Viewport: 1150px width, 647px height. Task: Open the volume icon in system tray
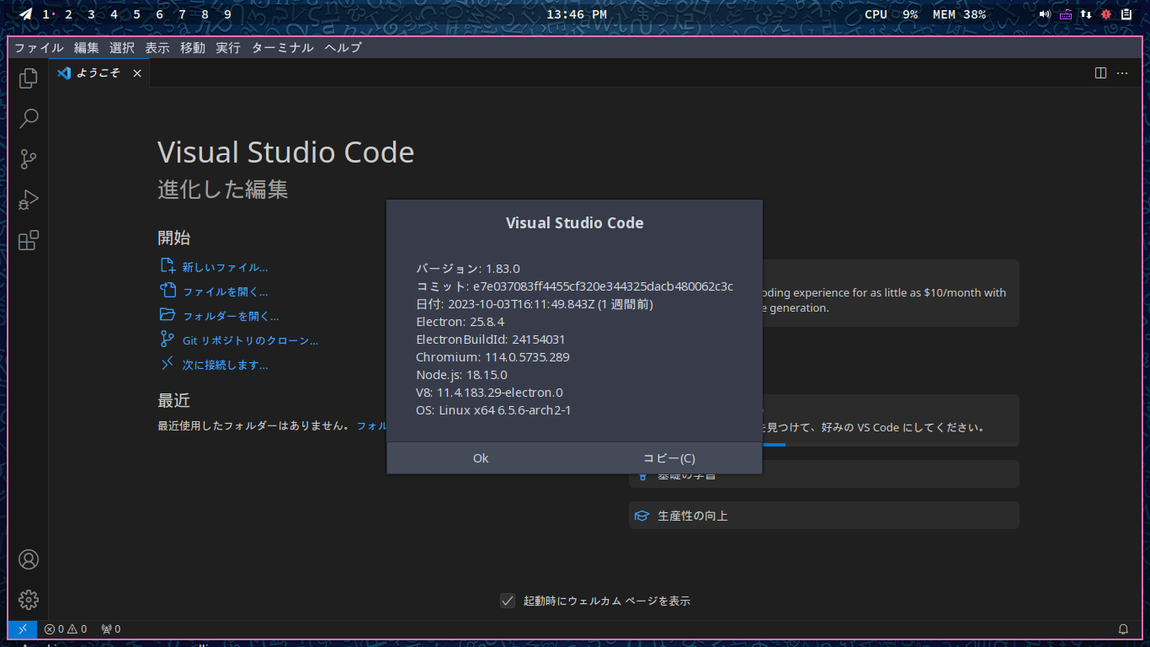(x=1045, y=14)
